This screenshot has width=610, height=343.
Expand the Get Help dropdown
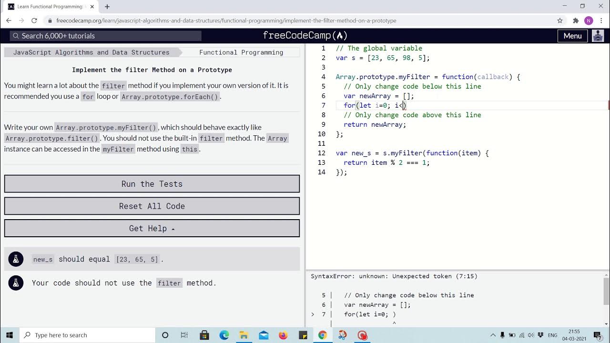(152, 229)
